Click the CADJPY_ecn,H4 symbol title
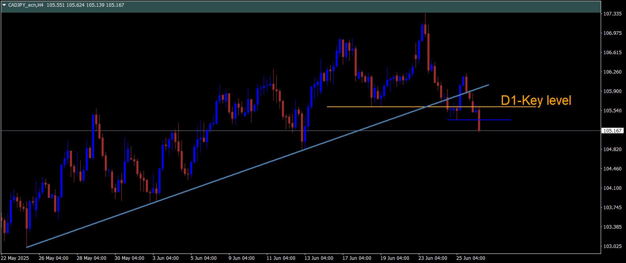The width and height of the screenshot is (626, 263). tap(26, 5)
